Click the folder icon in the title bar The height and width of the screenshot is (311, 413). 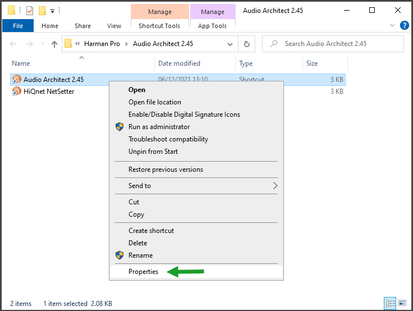pyautogui.click(x=11, y=10)
